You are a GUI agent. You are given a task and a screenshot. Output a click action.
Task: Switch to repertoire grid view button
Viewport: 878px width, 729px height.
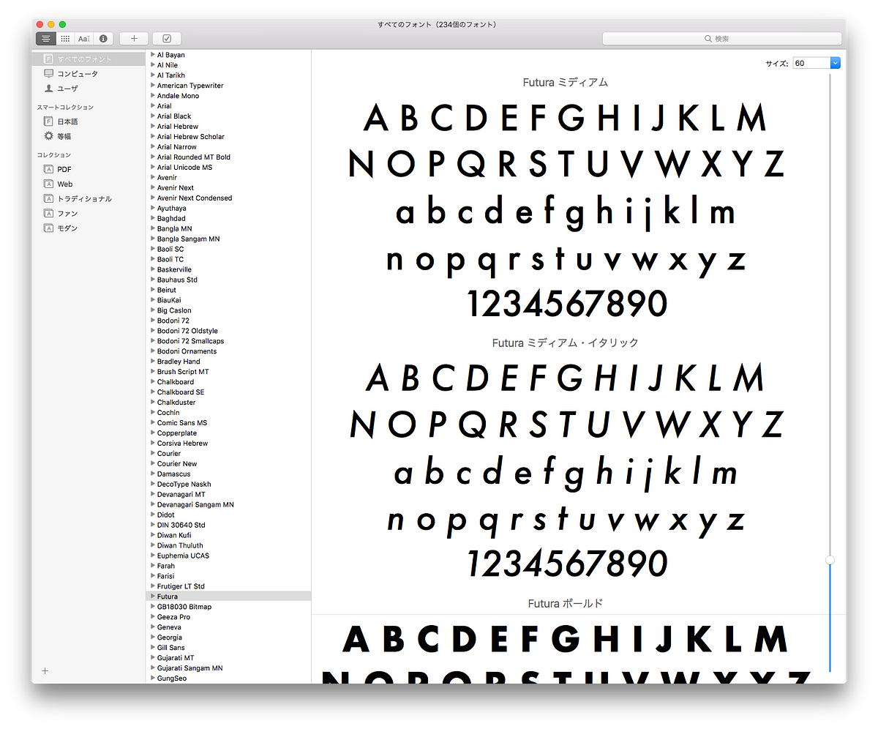[x=65, y=38]
